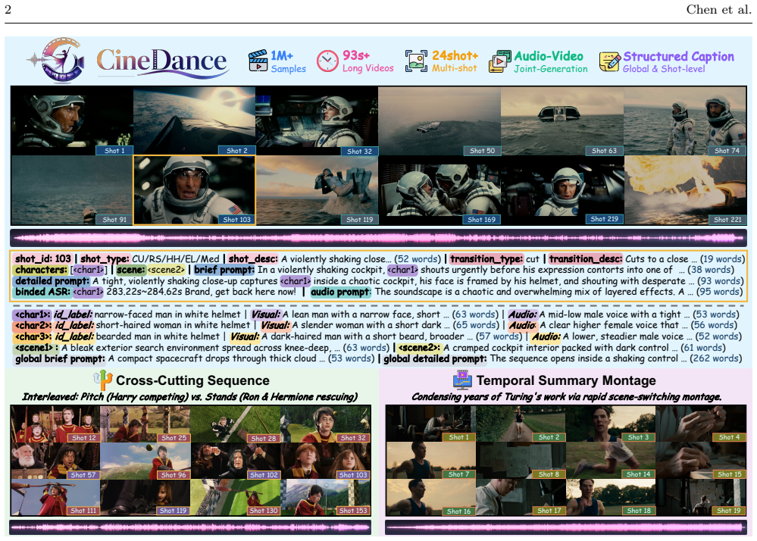Select the Shot 63 spacecraft on water thumbnail
The height and width of the screenshot is (541, 757).
pyautogui.click(x=562, y=120)
